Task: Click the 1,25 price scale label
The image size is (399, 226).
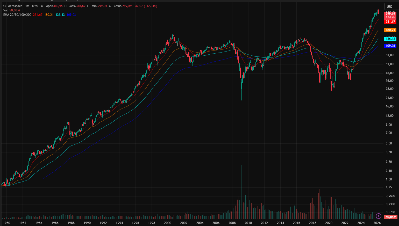Action: click(x=389, y=187)
